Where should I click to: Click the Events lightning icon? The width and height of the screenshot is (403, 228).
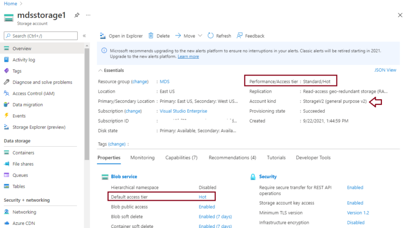tap(6, 115)
